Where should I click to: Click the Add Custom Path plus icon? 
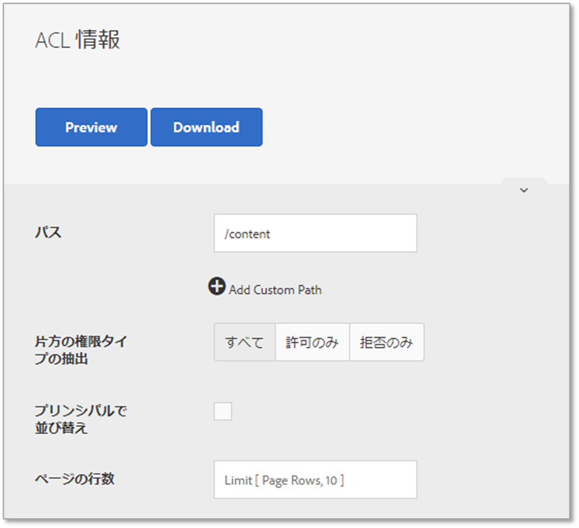click(217, 286)
